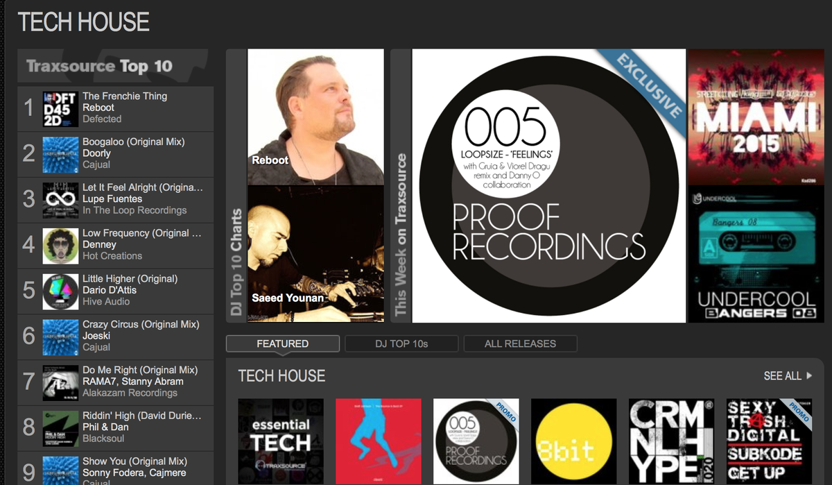Open Proof Recordings 005 exclusive banner
This screenshot has height=485, width=832.
pyautogui.click(x=549, y=186)
